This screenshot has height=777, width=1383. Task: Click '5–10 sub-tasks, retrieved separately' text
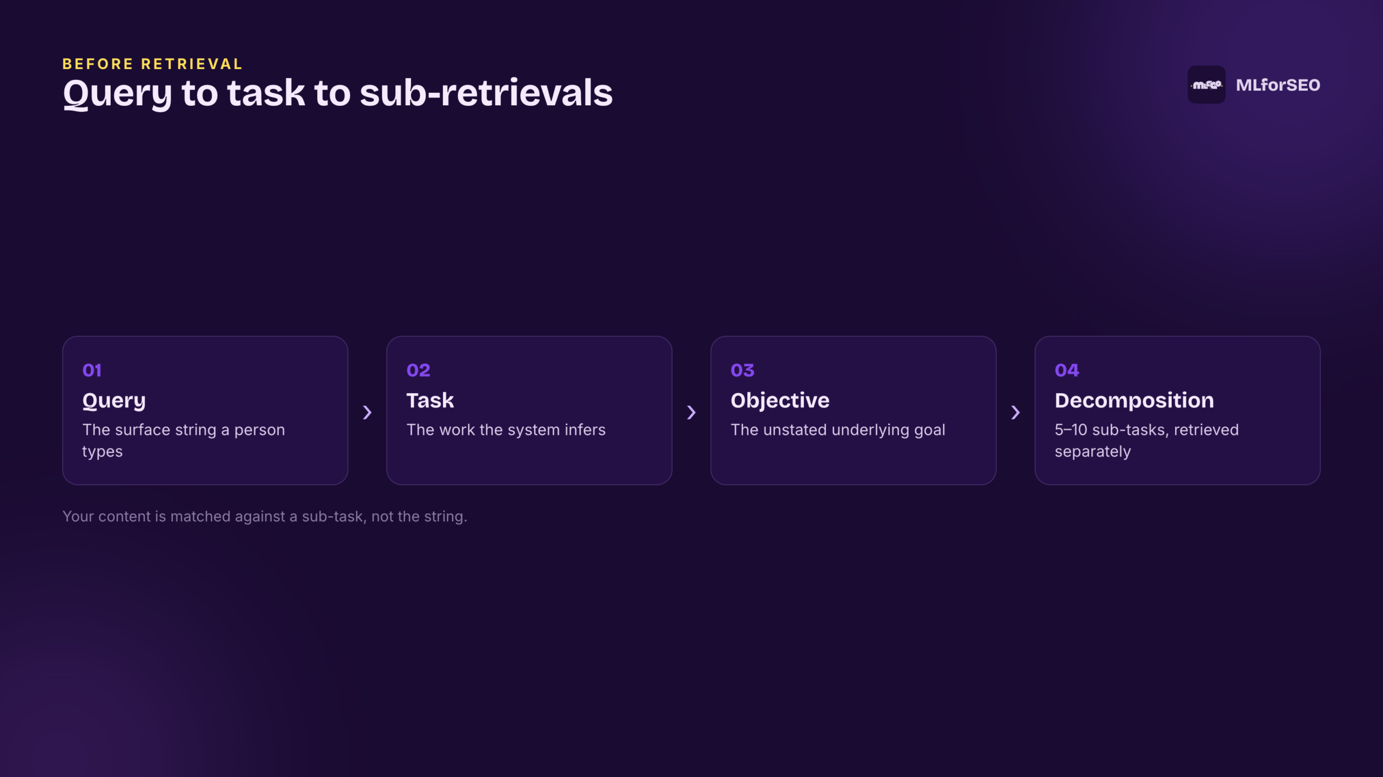[x=1146, y=440]
